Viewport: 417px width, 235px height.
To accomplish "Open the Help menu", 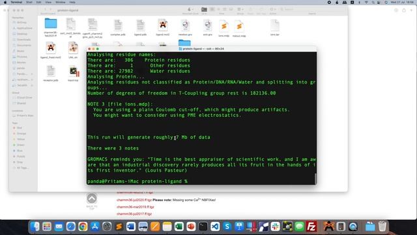I will [x=72, y=2].
